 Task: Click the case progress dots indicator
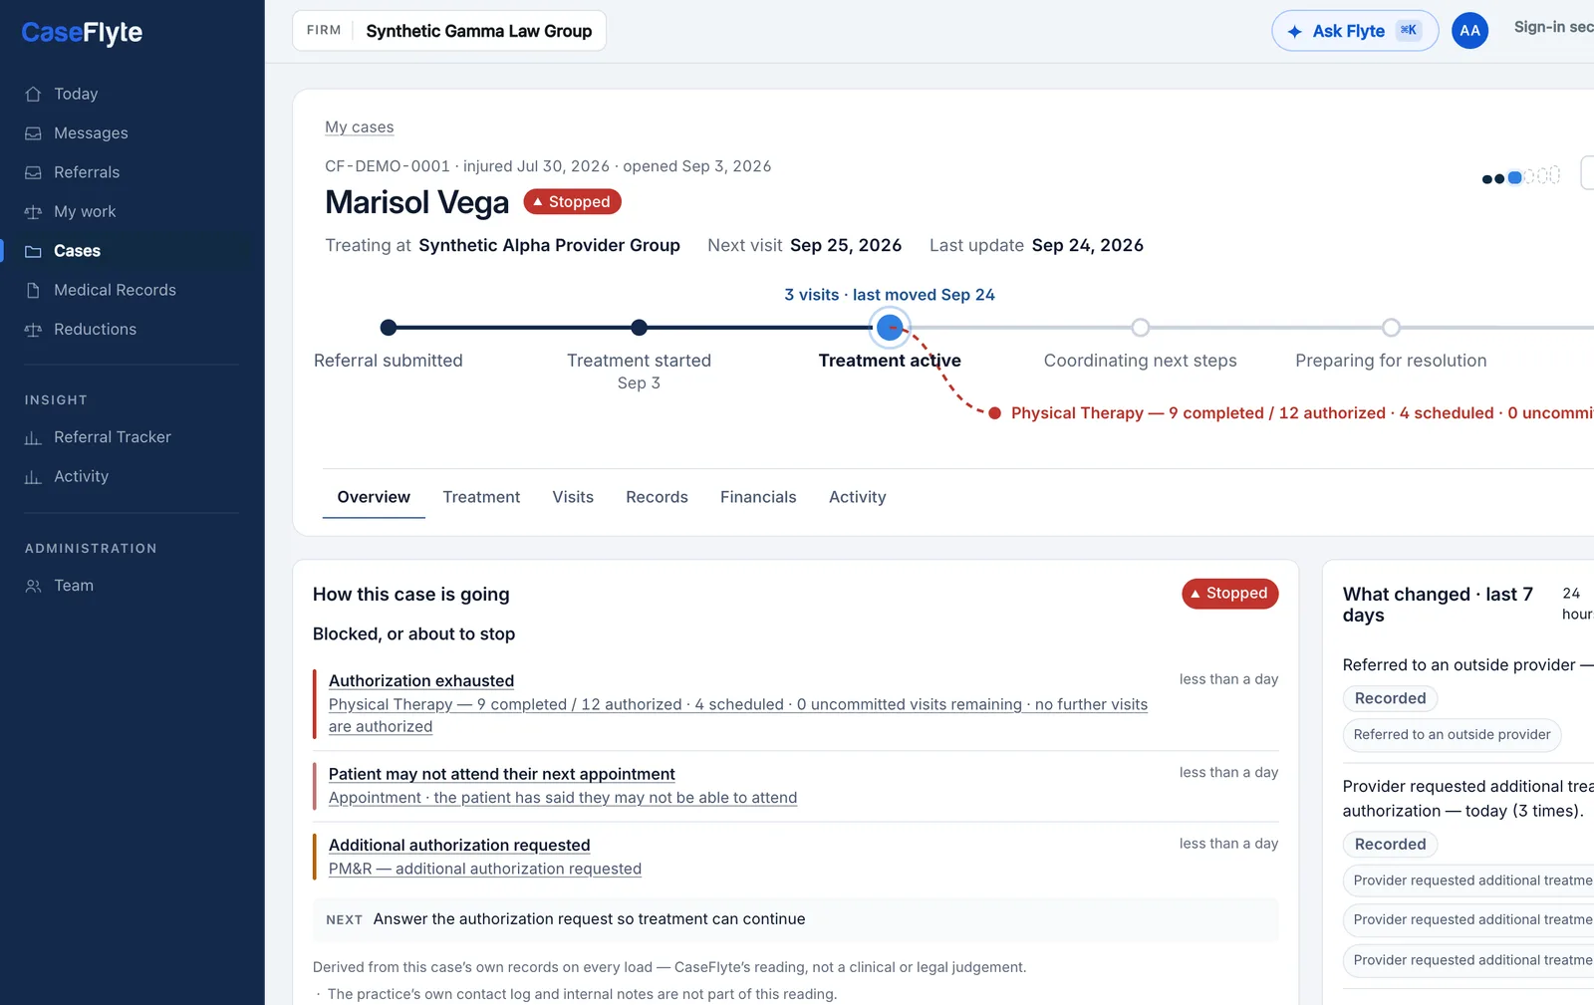tap(1520, 177)
